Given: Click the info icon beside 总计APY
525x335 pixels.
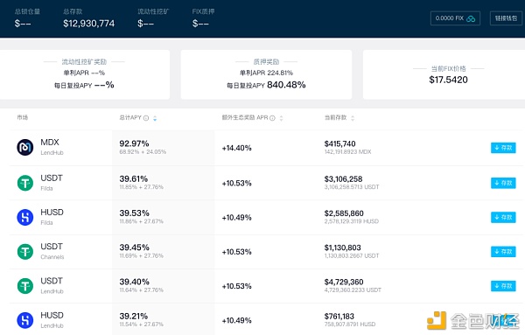Looking at the screenshot, I should (x=146, y=118).
